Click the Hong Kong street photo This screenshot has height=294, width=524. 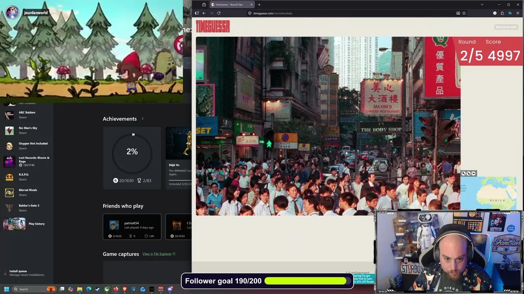point(328,126)
